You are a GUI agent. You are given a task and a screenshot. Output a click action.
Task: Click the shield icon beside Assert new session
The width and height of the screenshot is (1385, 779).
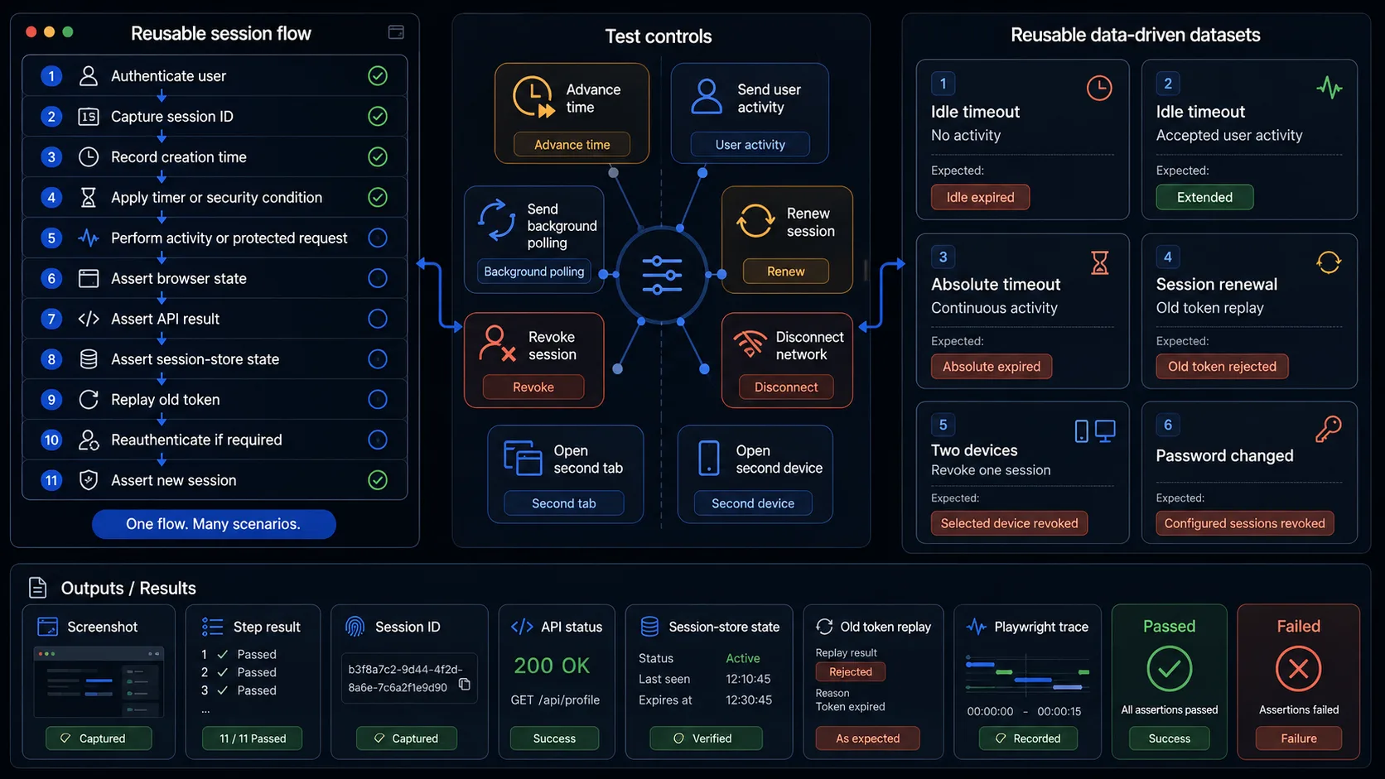coord(89,481)
